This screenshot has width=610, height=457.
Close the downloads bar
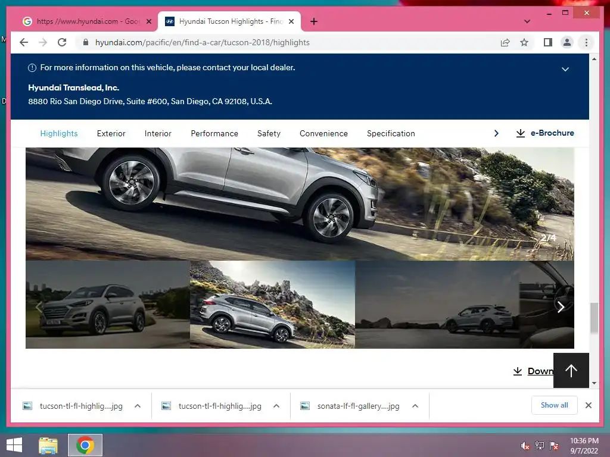click(x=589, y=405)
